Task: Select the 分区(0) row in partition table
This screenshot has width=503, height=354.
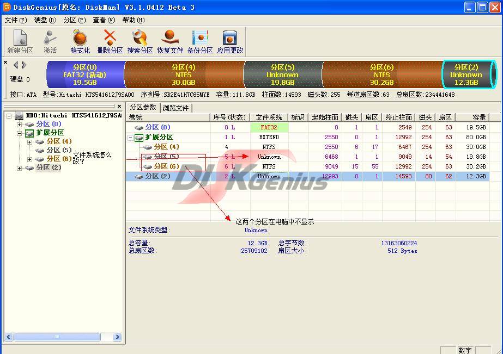Action: (308, 127)
